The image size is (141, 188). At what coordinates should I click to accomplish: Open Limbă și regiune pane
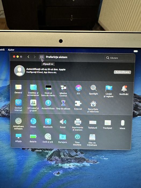pos(109,91)
